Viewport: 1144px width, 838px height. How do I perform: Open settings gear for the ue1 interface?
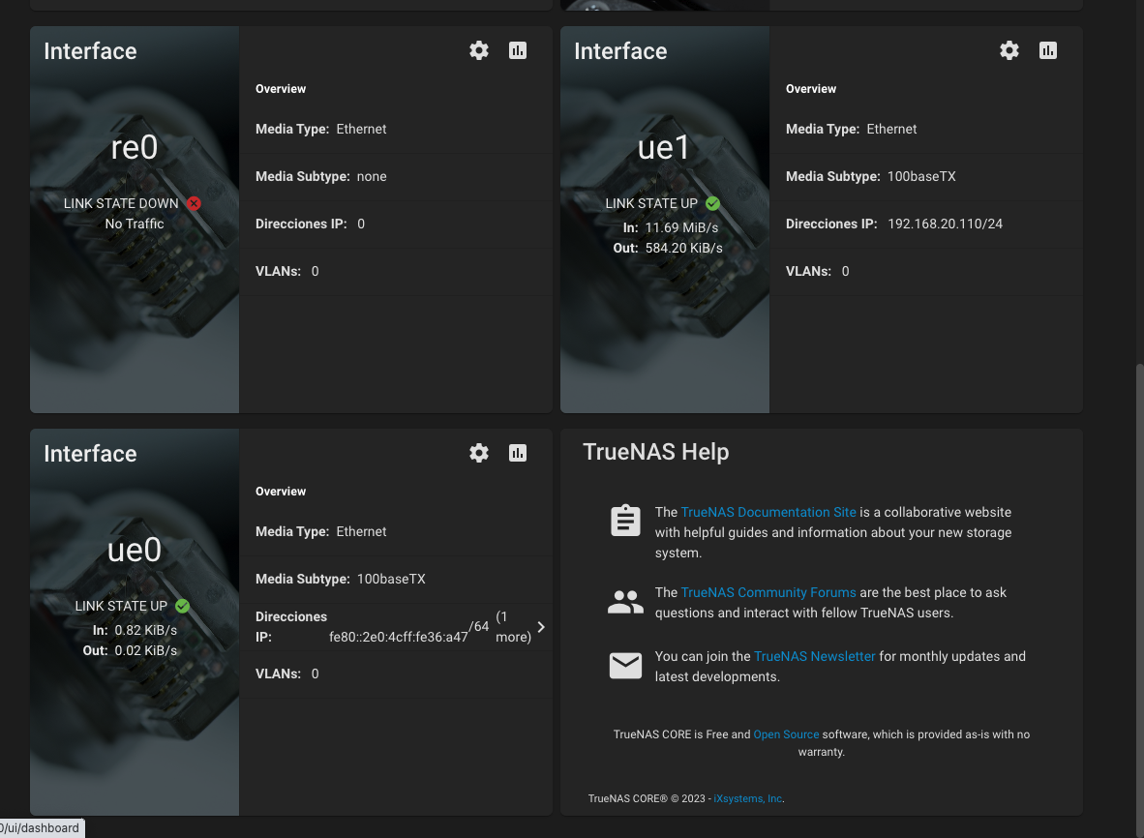click(x=1009, y=50)
